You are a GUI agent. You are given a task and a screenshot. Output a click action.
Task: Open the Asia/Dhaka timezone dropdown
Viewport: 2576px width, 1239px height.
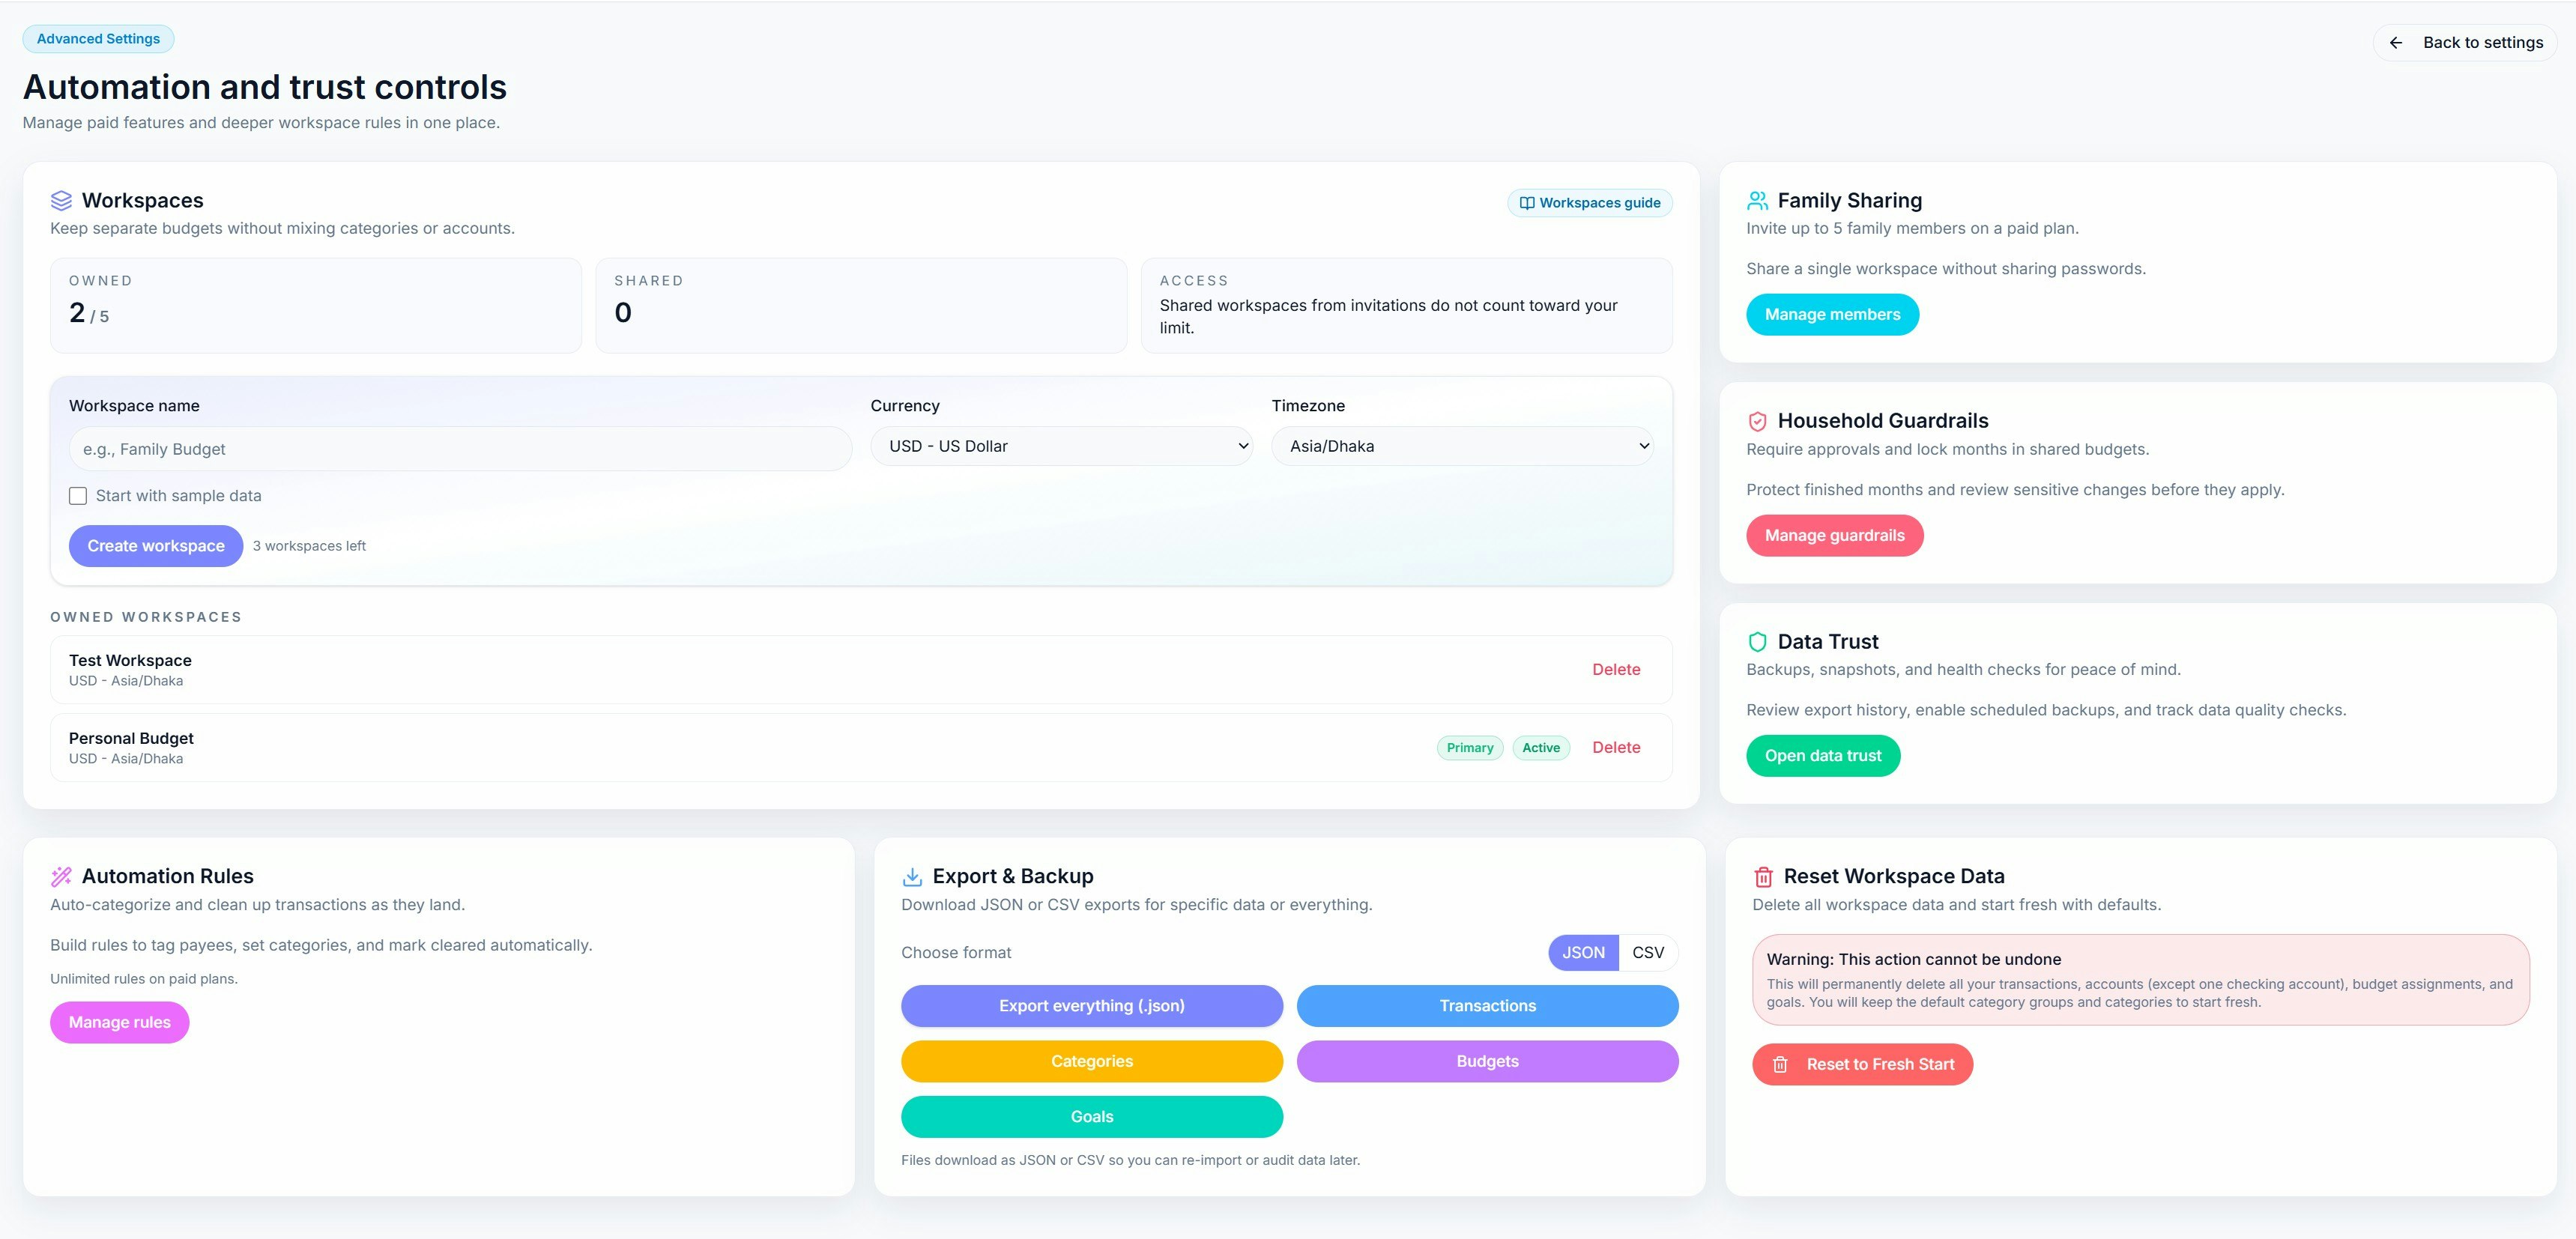(1462, 446)
